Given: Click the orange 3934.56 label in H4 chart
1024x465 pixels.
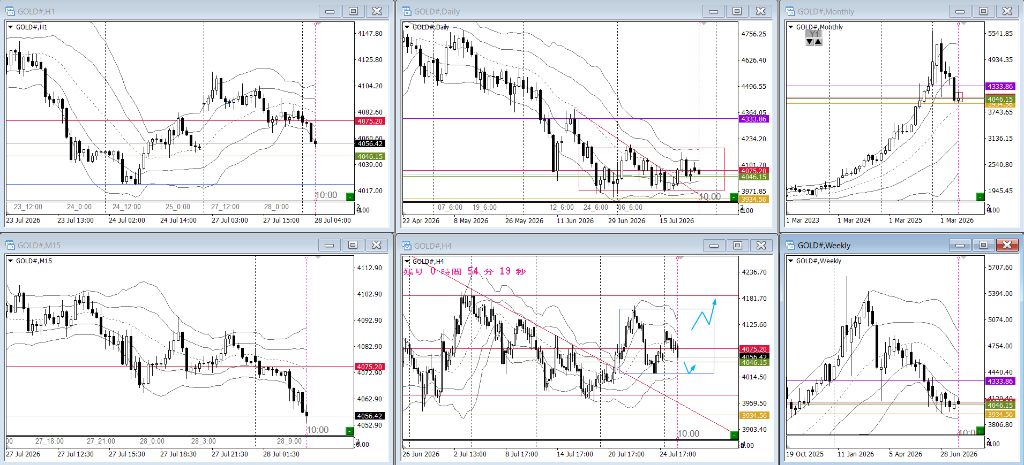Looking at the screenshot, I should (x=754, y=416).
